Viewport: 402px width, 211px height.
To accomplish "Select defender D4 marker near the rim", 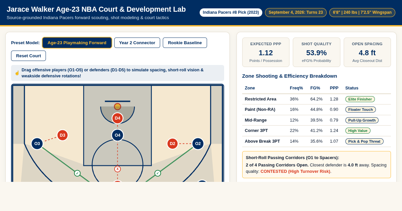I will click(x=118, y=118).
